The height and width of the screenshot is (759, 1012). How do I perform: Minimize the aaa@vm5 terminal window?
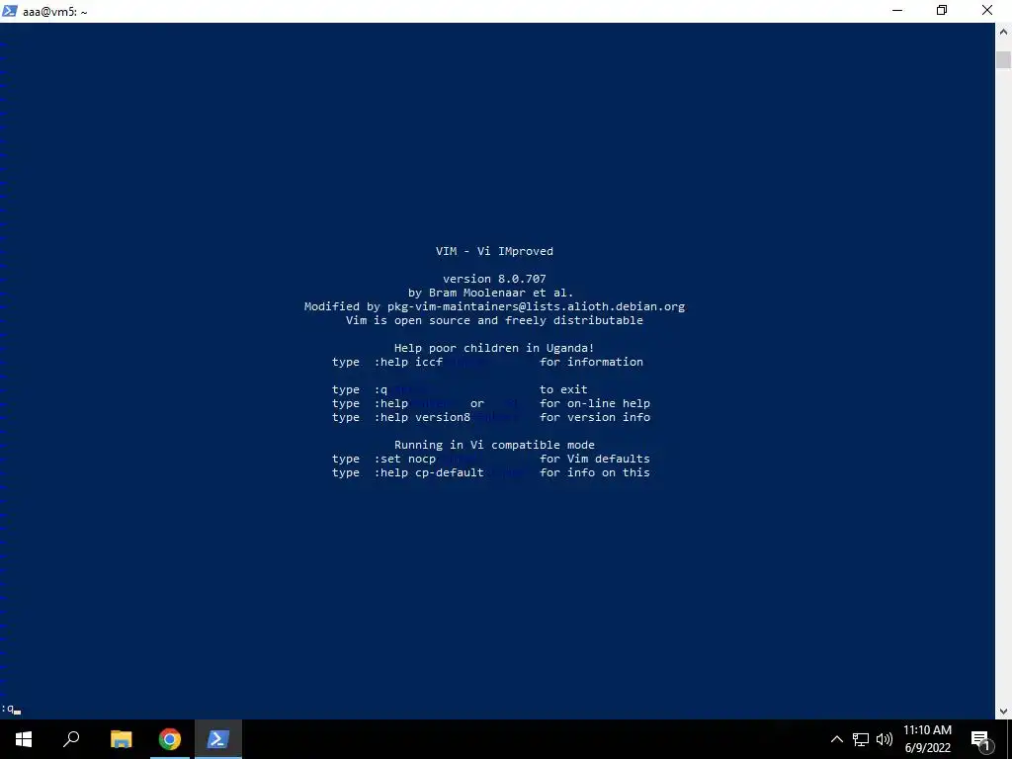(897, 10)
